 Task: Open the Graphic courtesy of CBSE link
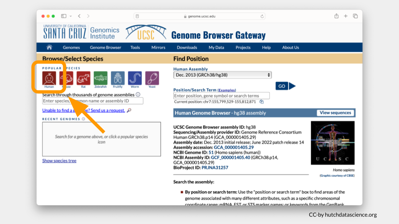(337, 175)
